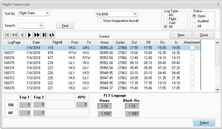The height and width of the screenshot is (129, 222).
Task: Select log page row 168370
Action: (x=102, y=88)
